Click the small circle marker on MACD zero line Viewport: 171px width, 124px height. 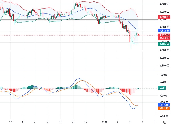point(42,88)
